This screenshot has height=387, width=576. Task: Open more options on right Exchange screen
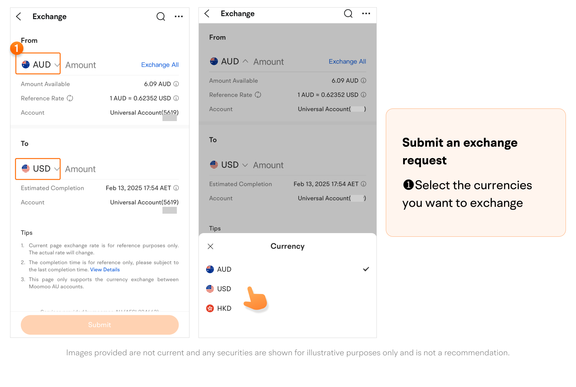pos(366,14)
